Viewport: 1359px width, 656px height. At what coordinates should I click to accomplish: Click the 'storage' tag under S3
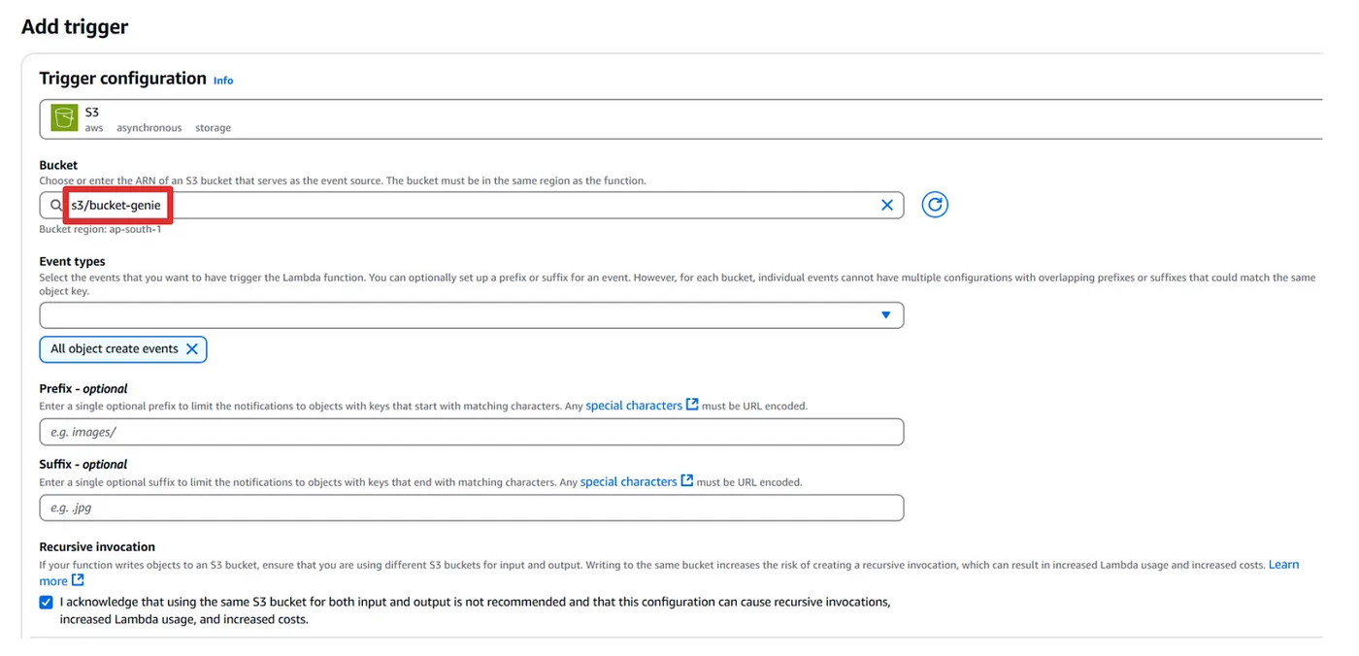(213, 128)
